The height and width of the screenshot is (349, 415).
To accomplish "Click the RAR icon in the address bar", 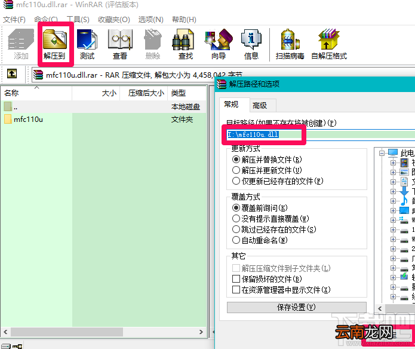I will (x=38, y=75).
